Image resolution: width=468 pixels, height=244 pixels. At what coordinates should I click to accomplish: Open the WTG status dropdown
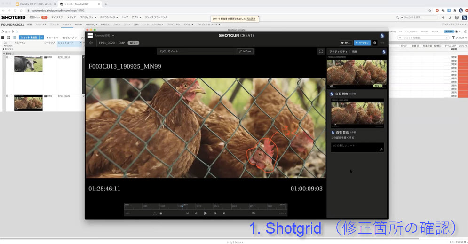pos(133,43)
